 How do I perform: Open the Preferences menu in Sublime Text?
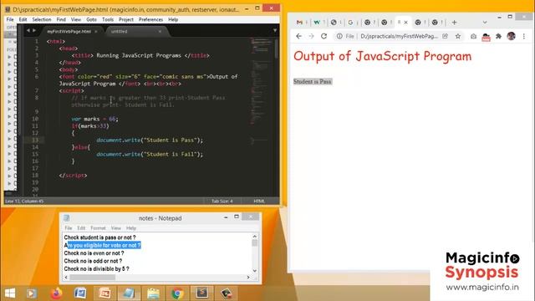click(x=150, y=20)
